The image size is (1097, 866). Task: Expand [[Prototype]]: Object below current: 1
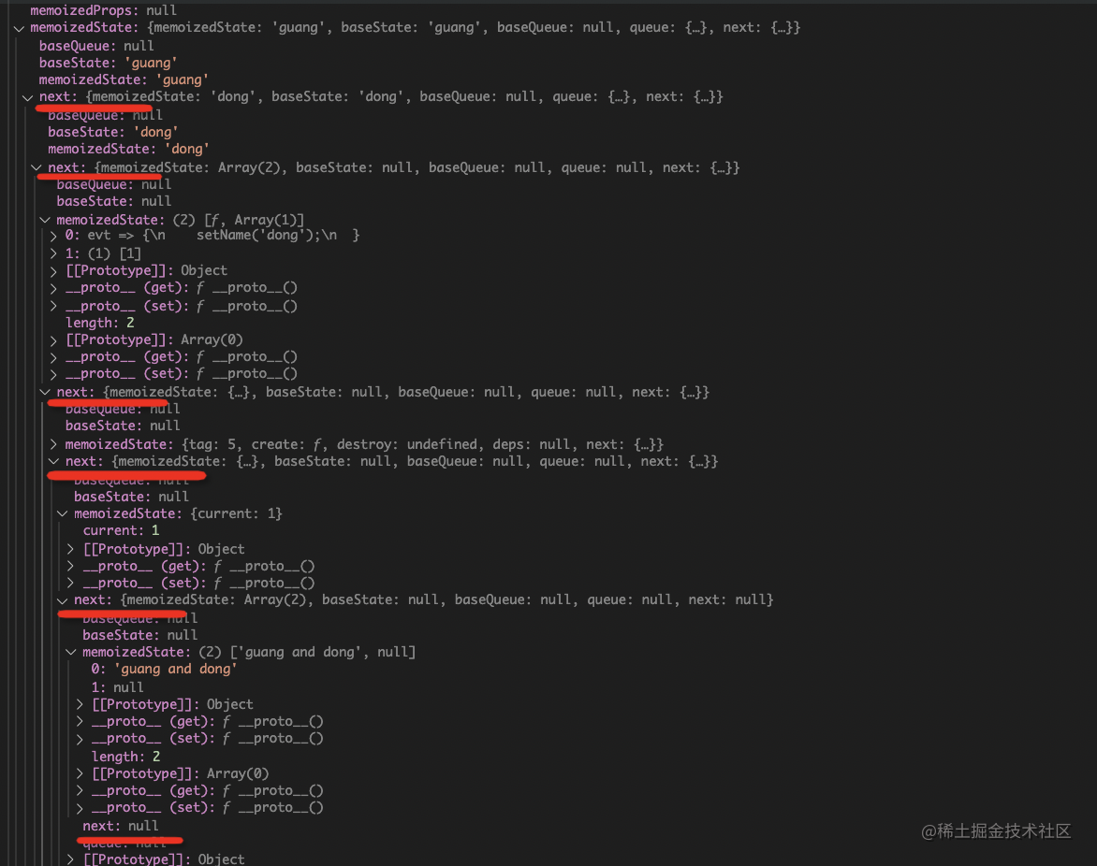[70, 549]
